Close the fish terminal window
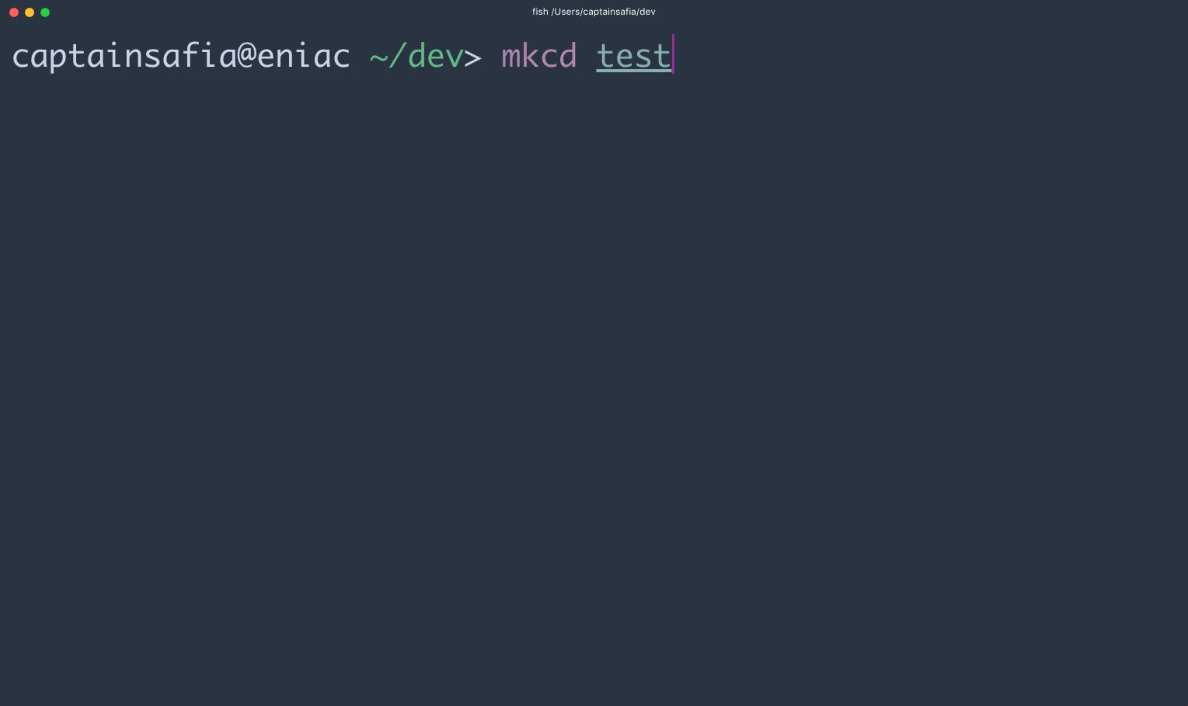This screenshot has width=1188, height=706. click(14, 12)
